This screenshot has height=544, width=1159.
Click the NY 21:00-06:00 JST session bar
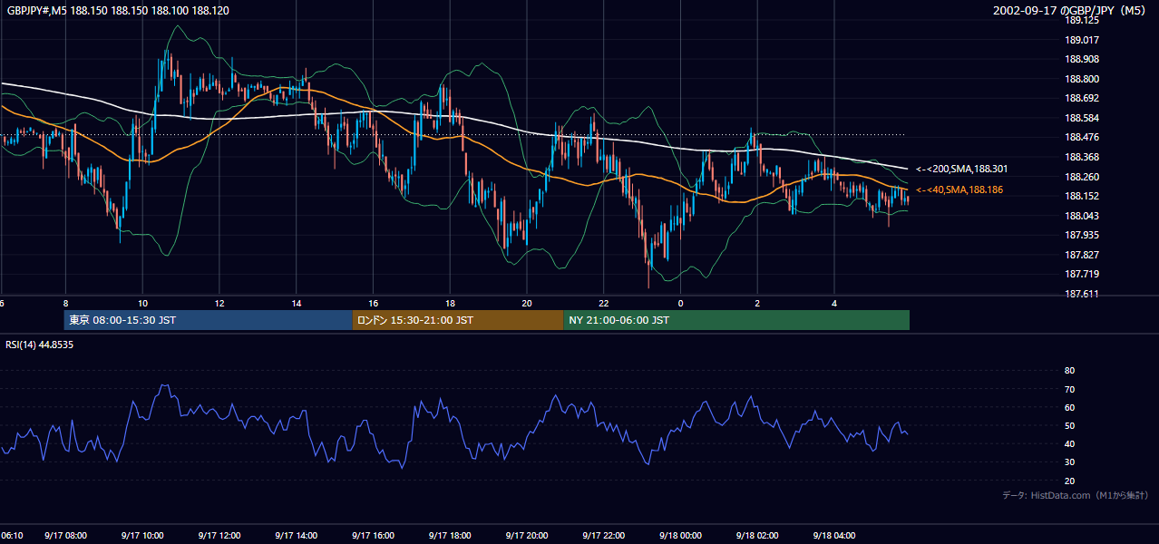(x=736, y=320)
